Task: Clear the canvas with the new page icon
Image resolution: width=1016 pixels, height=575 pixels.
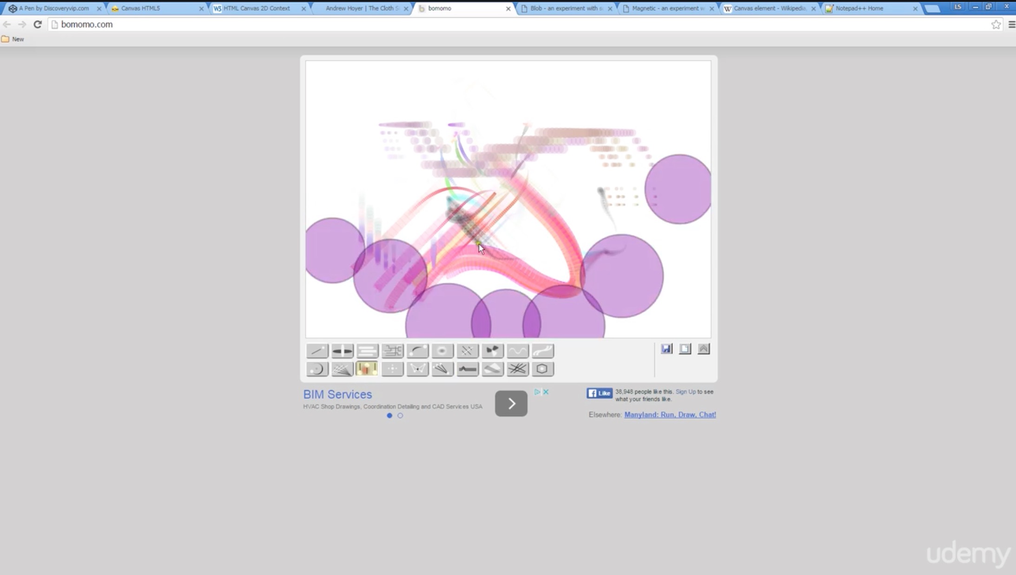Action: (685, 348)
